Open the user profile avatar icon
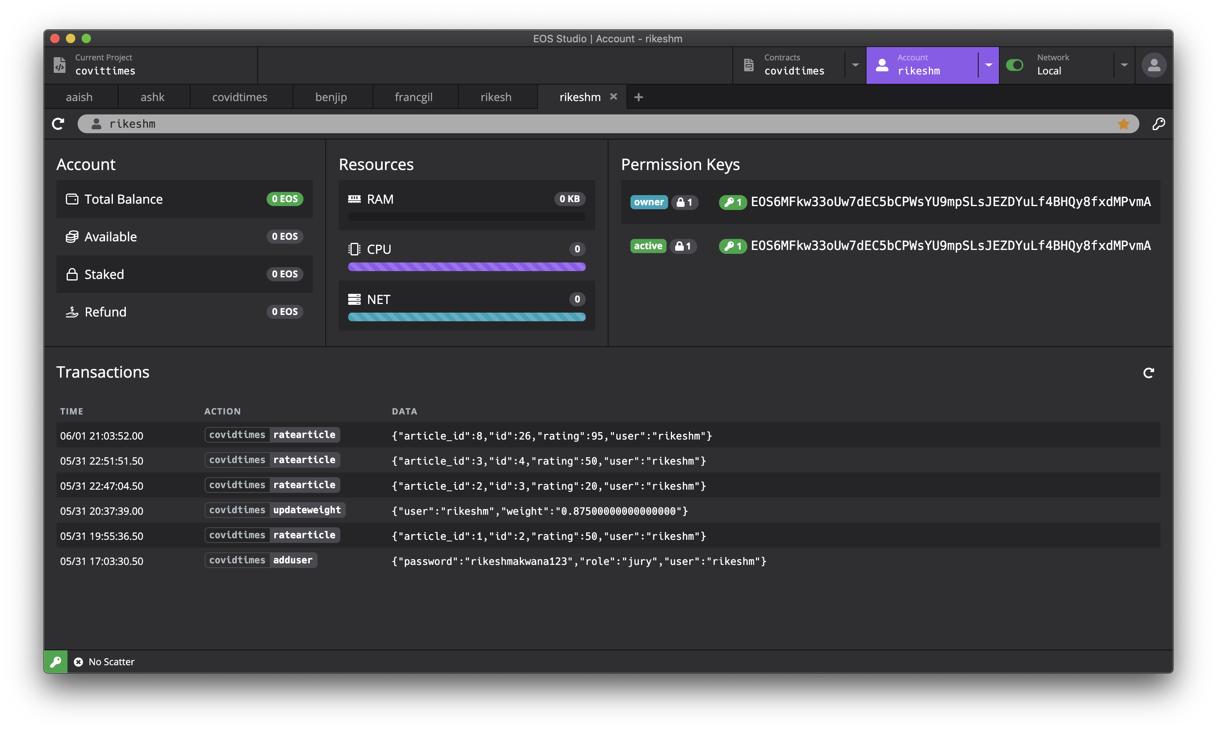 (x=1153, y=65)
